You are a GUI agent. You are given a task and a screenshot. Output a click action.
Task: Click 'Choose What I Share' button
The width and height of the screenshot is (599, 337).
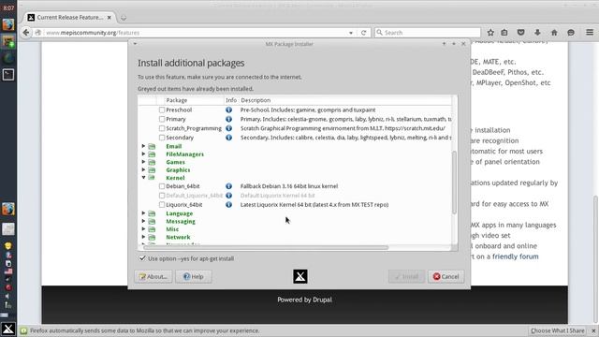click(558, 330)
